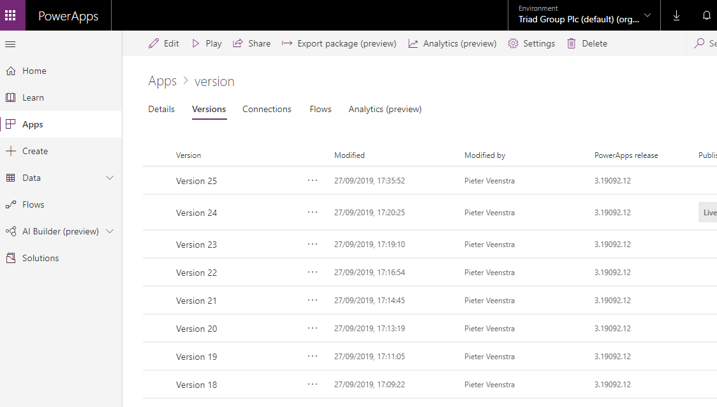Image resolution: width=717 pixels, height=407 pixels.
Task: Click the Modified by column header
Action: coord(485,155)
